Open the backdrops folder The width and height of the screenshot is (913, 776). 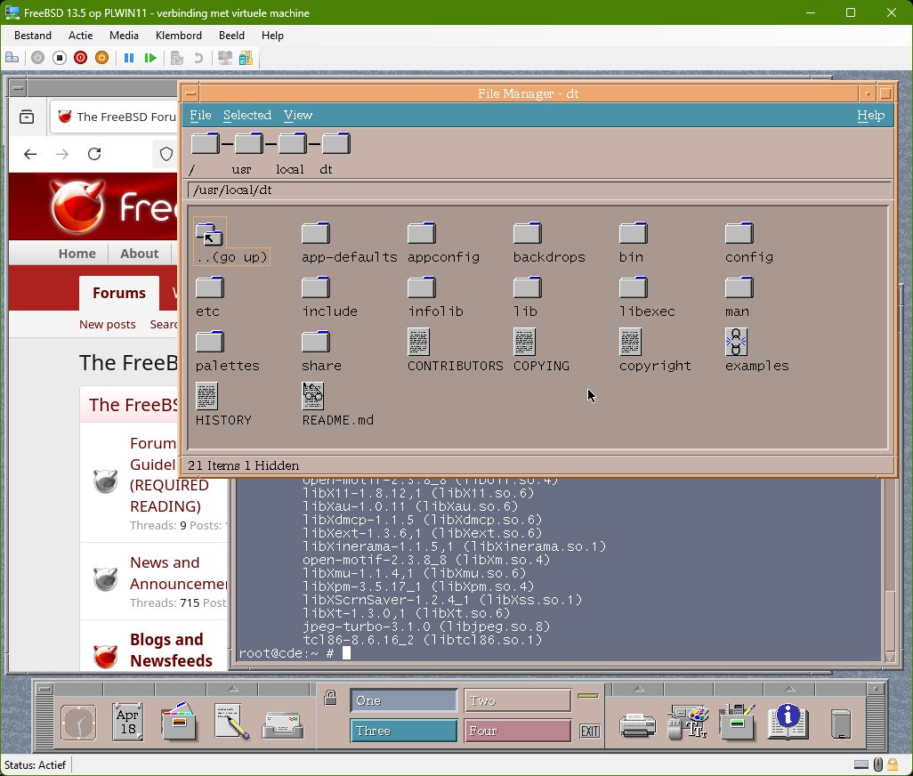click(528, 234)
